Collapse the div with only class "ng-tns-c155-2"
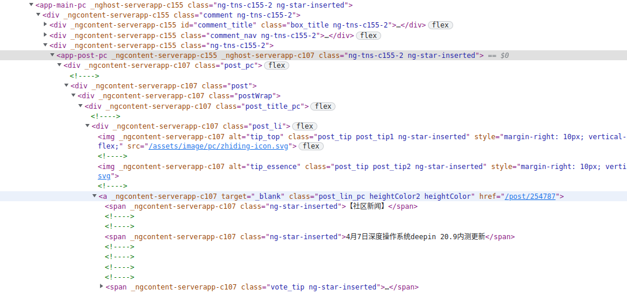Screen dimensions: 627x293 coord(46,45)
